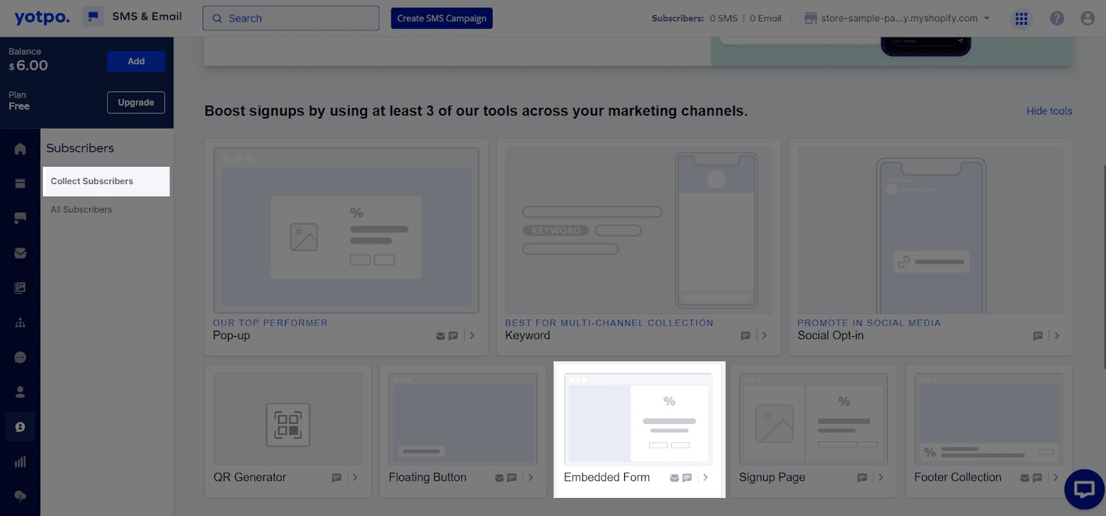Open the Home icon in the sidebar

point(20,149)
